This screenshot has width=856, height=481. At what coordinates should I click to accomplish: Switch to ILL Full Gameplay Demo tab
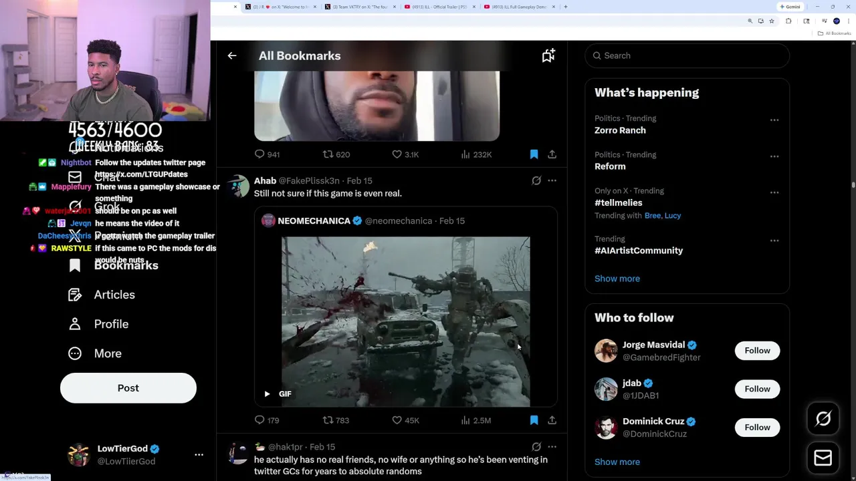520,7
